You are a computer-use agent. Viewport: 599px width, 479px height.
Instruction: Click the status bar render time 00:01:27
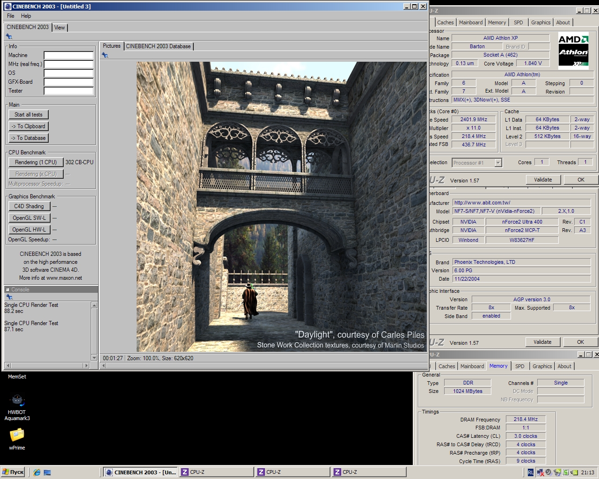[x=113, y=358]
